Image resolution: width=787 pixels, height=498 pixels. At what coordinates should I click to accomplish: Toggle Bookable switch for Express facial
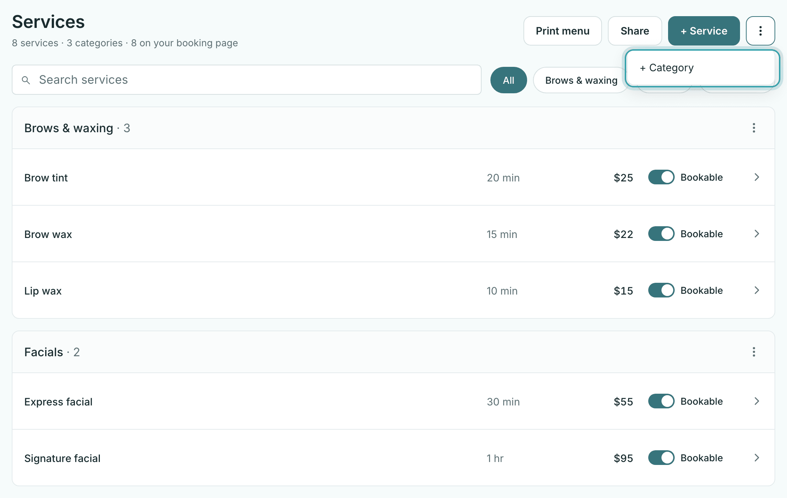[661, 401]
